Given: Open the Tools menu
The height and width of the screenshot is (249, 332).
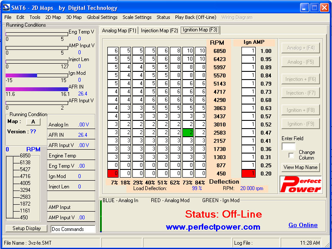Looking at the screenshot, I should [x=35, y=17].
